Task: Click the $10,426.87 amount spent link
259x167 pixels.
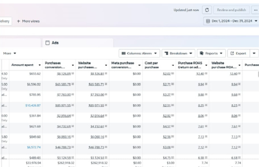Action: pos(33,105)
